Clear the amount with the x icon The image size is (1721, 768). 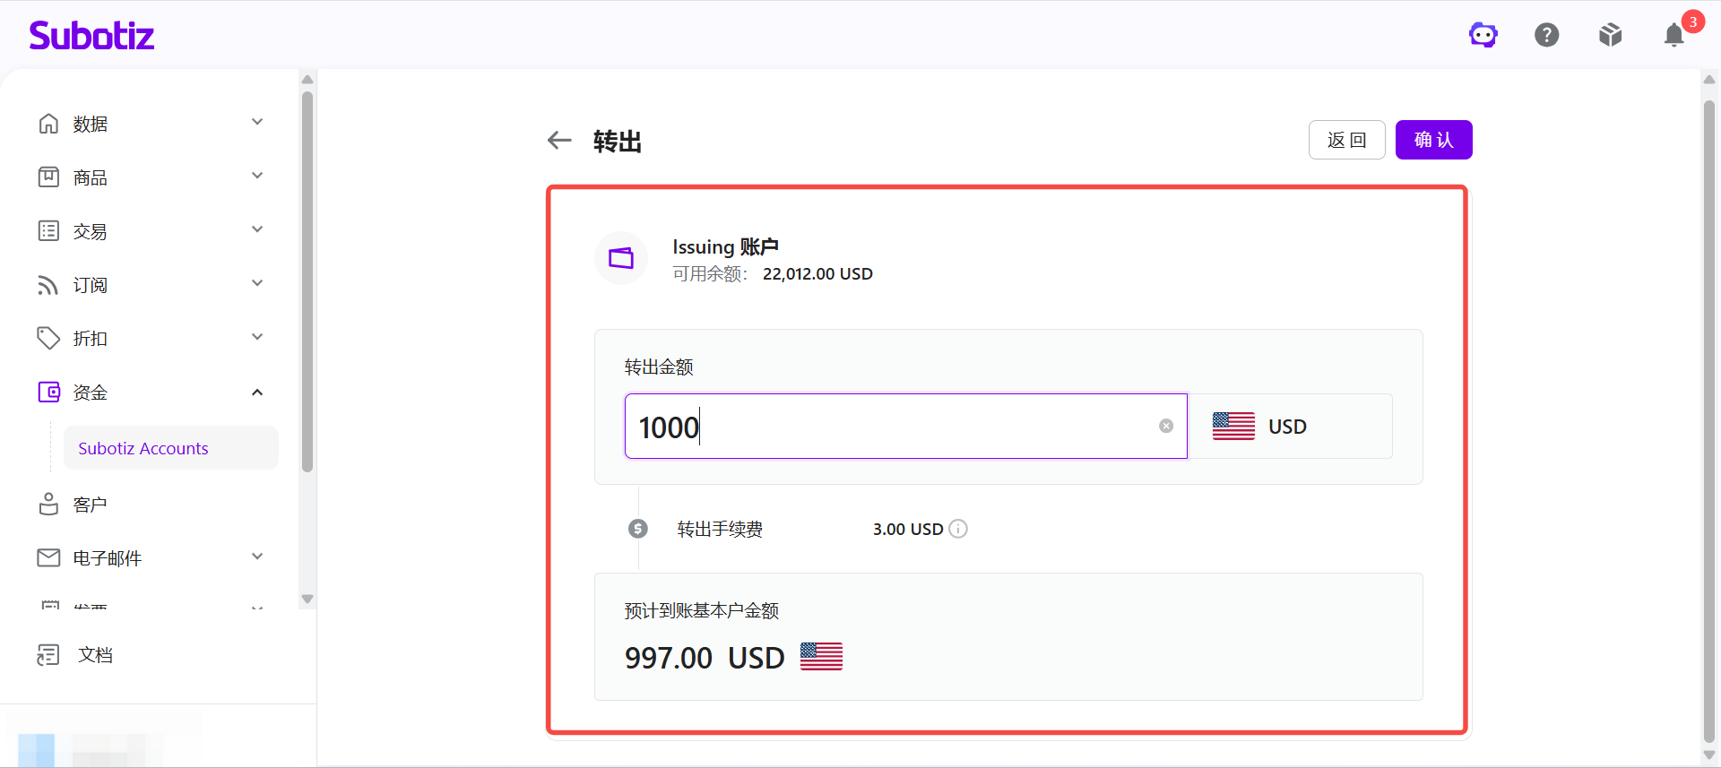tap(1166, 426)
